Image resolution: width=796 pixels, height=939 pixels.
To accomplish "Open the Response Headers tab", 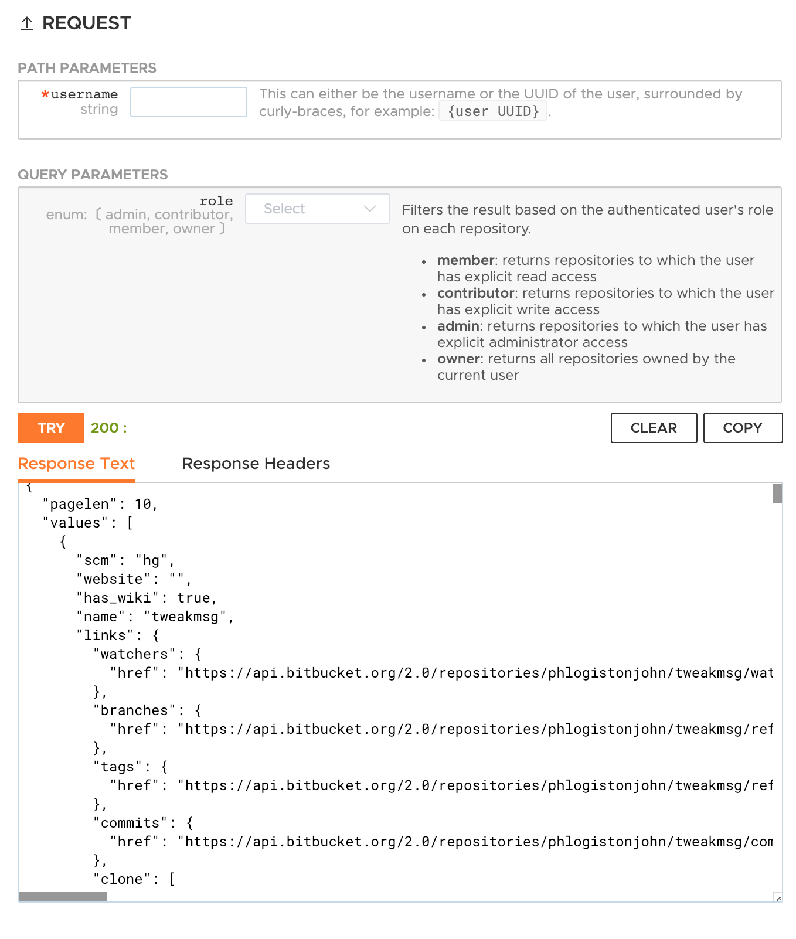I will 256,464.
